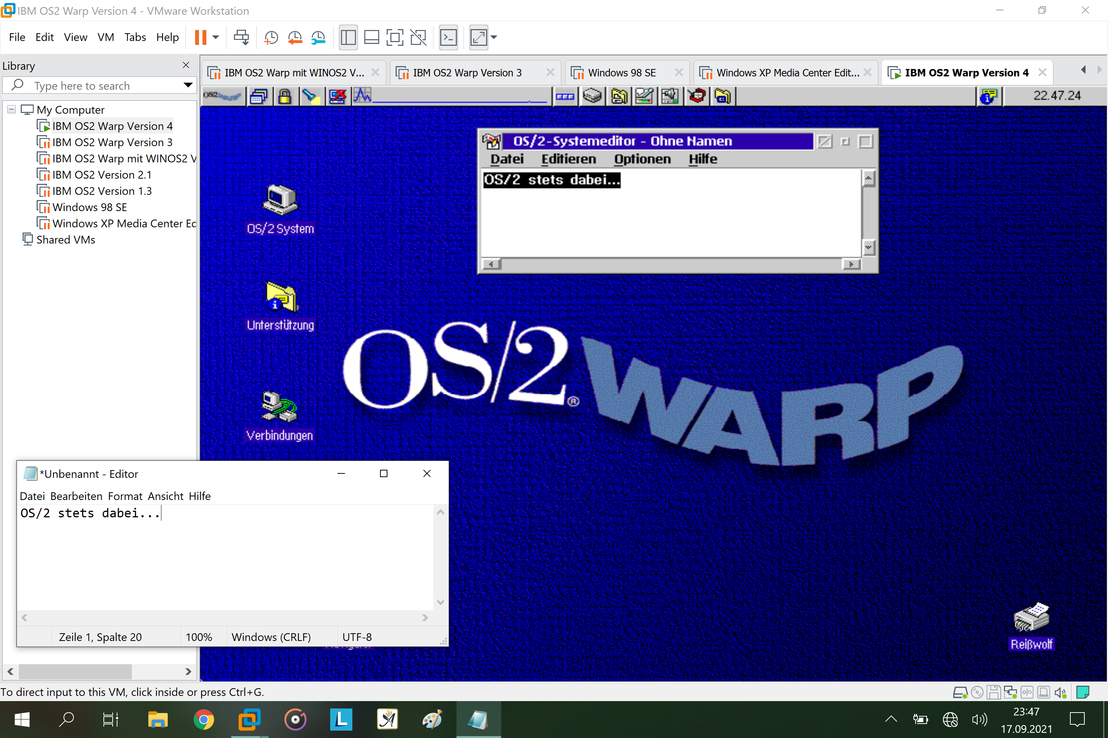This screenshot has height=738, width=1108.
Task: Switch to the Windows 98 SE tab
Action: pyautogui.click(x=622, y=72)
